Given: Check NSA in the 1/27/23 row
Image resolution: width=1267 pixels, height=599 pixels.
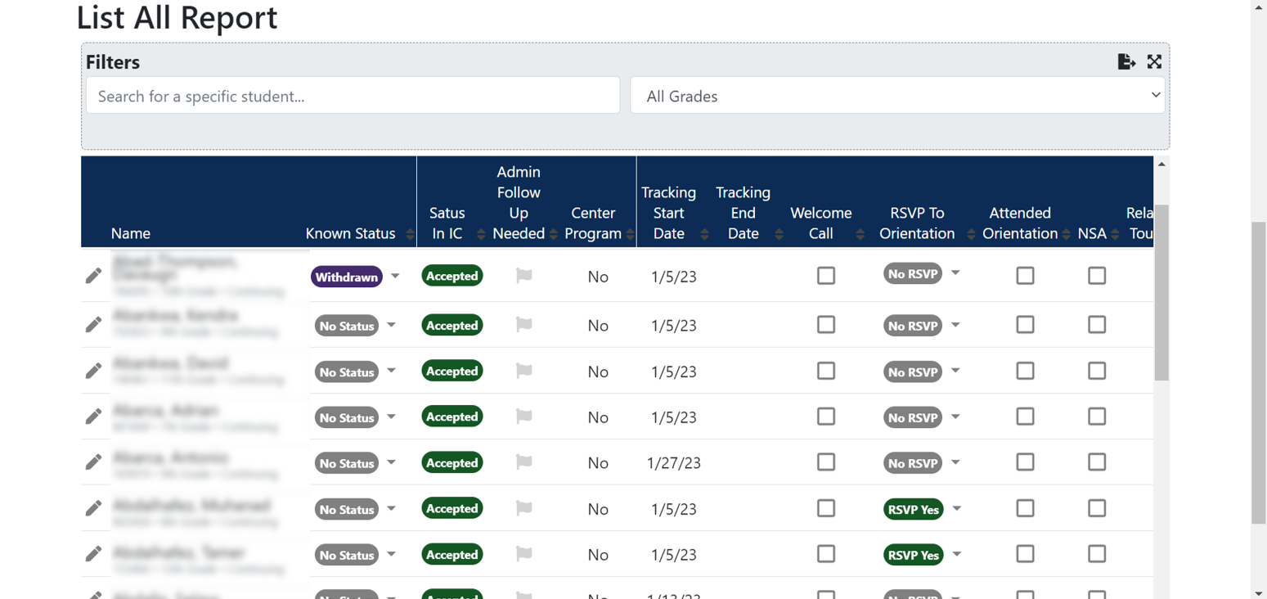Looking at the screenshot, I should point(1097,462).
